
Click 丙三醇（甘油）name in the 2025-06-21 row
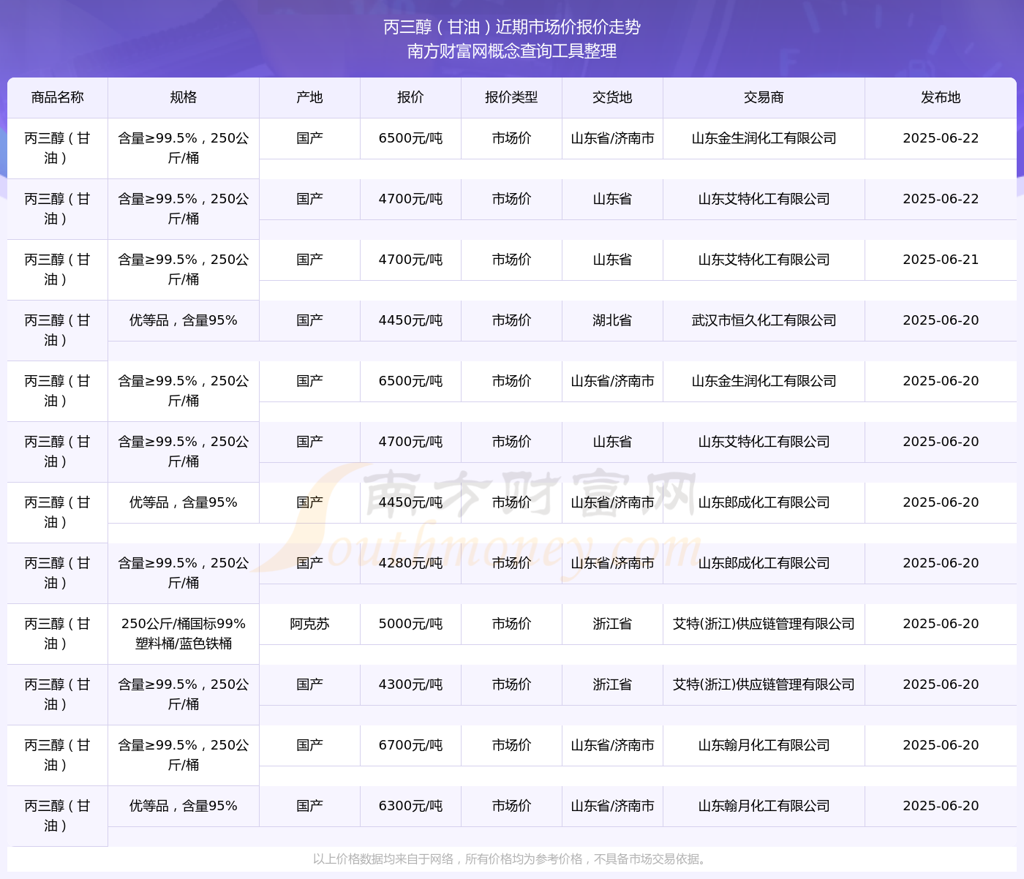57,269
